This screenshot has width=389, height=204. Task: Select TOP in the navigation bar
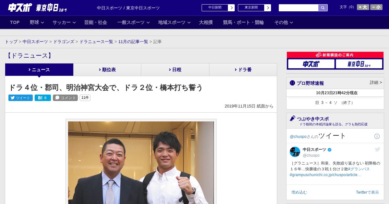coord(15,22)
